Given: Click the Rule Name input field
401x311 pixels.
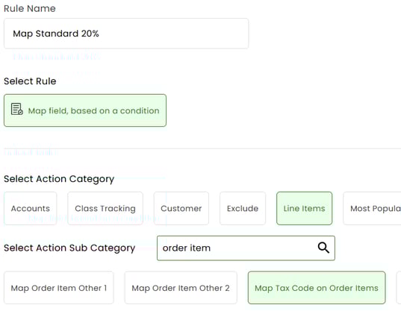Looking at the screenshot, I should click(126, 34).
